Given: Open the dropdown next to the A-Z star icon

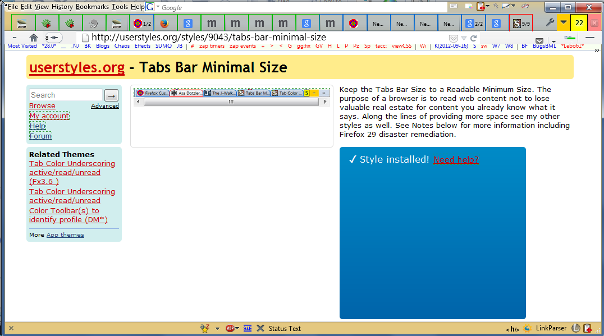Looking at the screenshot, I should pos(217,329).
